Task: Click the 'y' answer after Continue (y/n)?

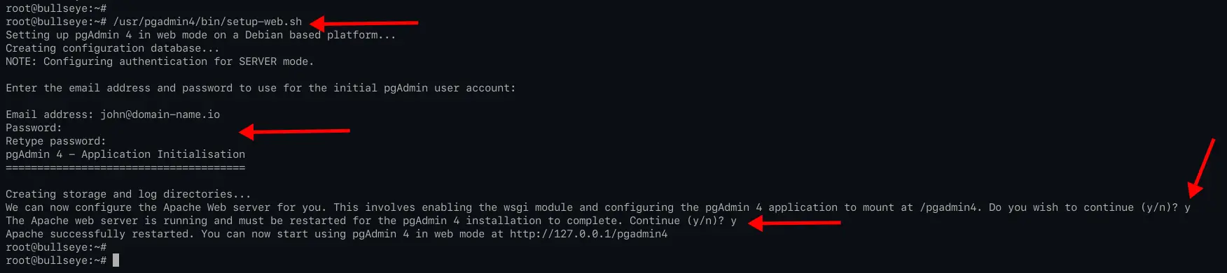Action: pos(733,221)
